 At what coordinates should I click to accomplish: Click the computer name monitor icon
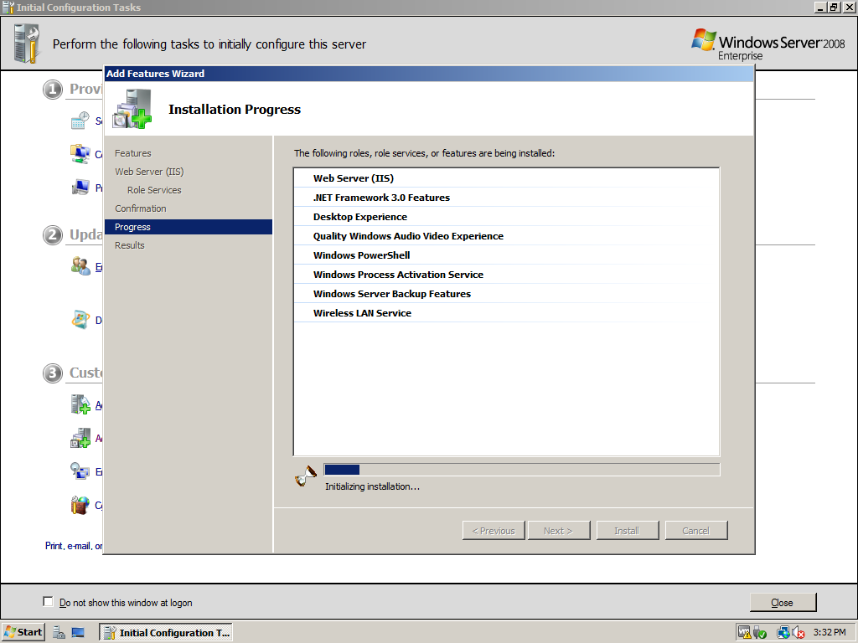point(80,188)
